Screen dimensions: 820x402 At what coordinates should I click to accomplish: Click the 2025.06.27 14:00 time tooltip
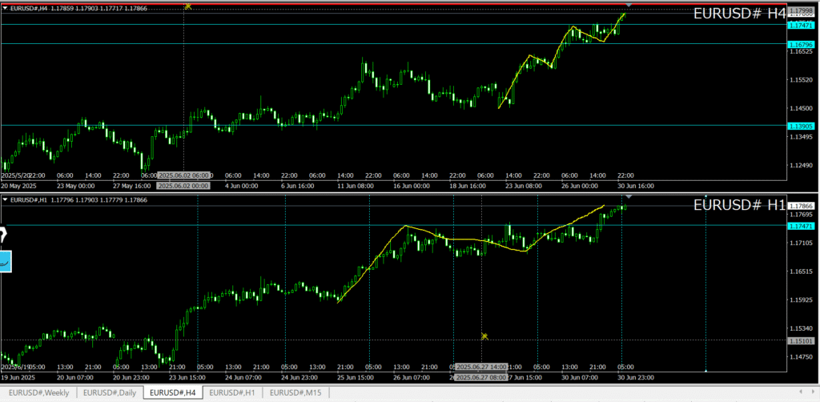click(481, 367)
